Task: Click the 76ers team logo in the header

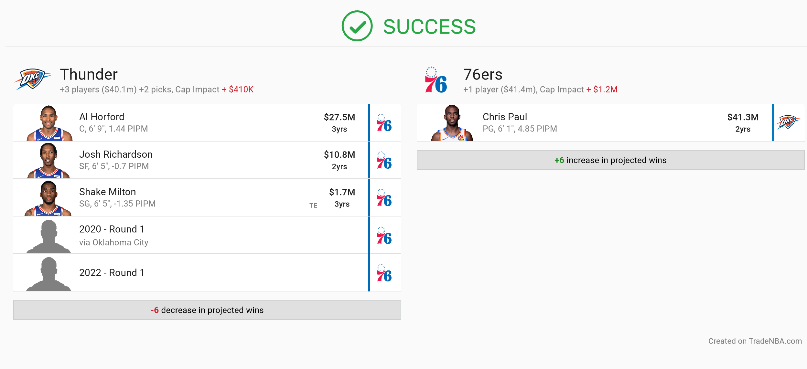Action: (x=436, y=80)
